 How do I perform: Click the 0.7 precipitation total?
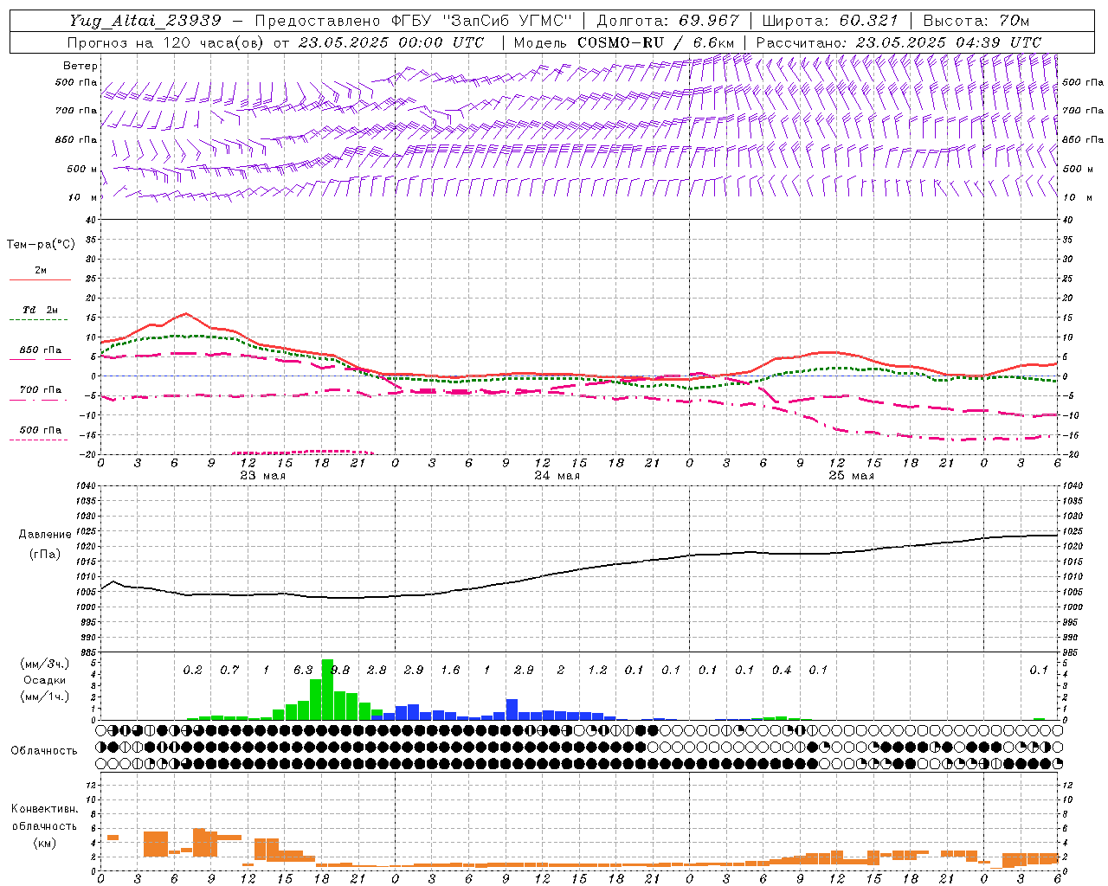coord(229,670)
